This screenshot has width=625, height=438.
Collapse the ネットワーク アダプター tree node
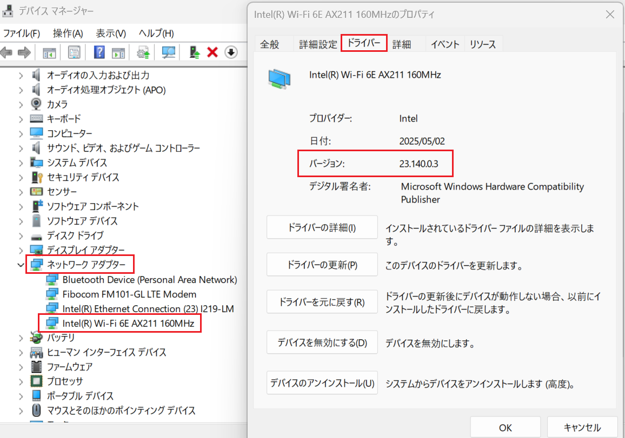click(21, 265)
